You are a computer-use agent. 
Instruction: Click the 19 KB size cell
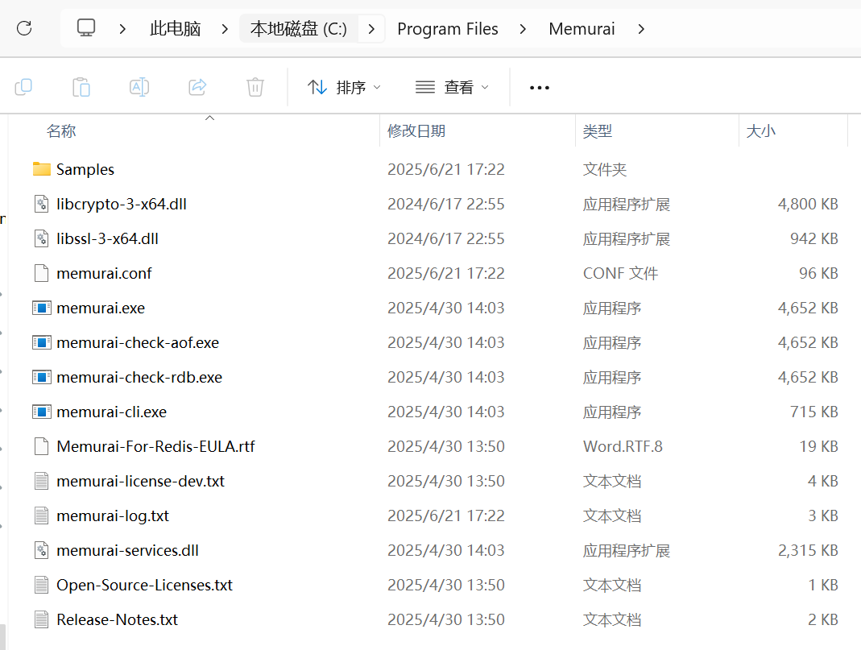pos(818,445)
